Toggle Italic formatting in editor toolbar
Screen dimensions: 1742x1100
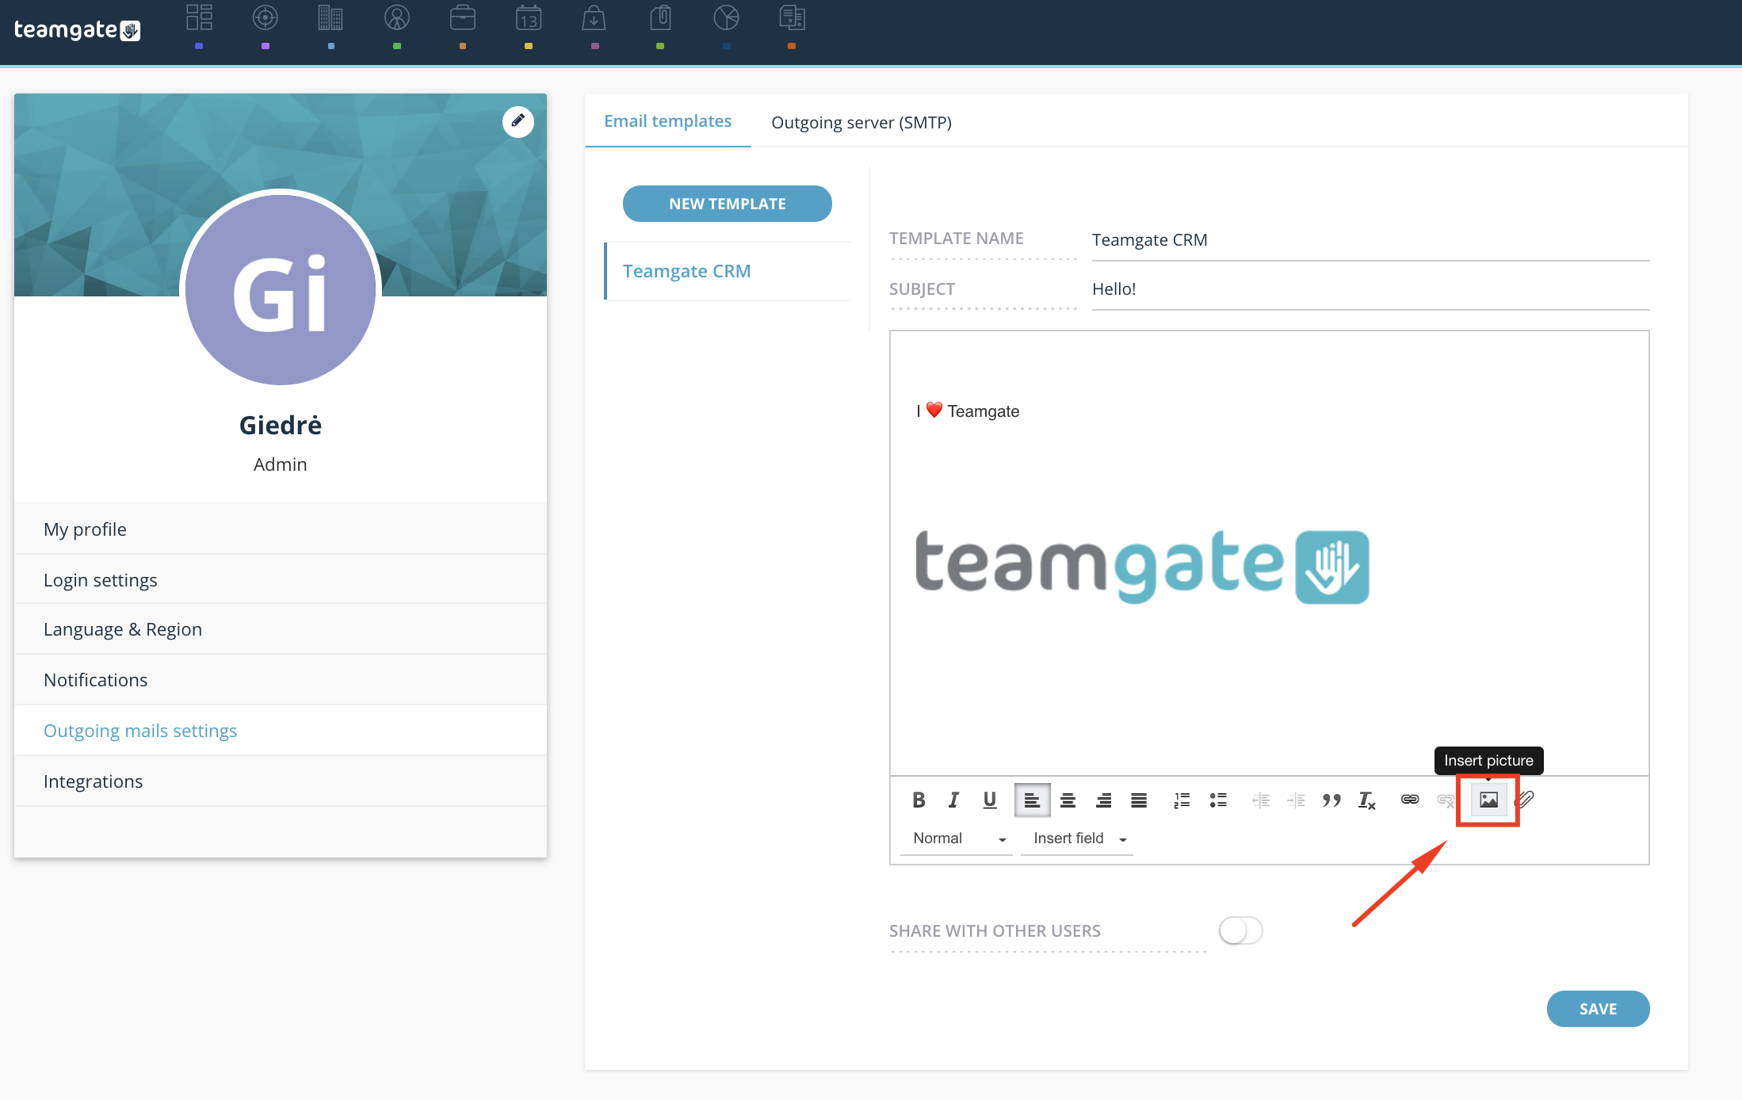coord(953,800)
